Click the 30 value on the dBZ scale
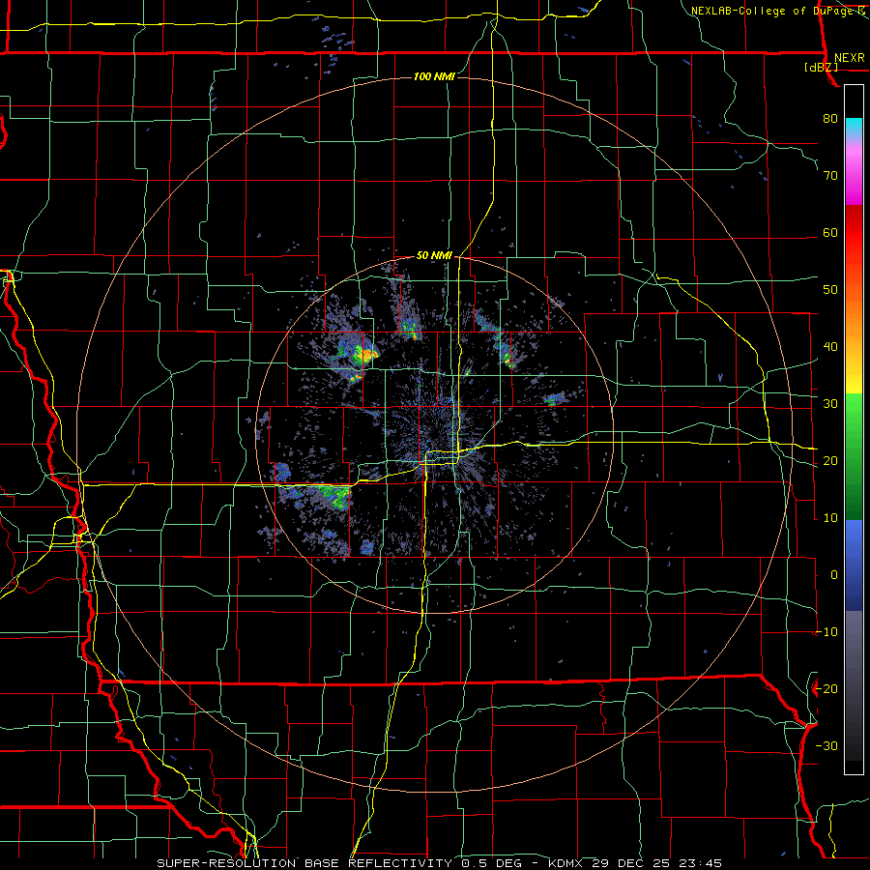 (x=830, y=404)
